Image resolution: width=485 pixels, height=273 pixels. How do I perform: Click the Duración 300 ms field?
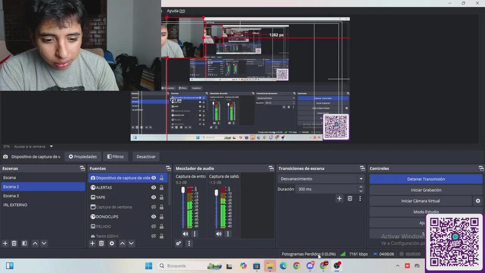pos(326,189)
